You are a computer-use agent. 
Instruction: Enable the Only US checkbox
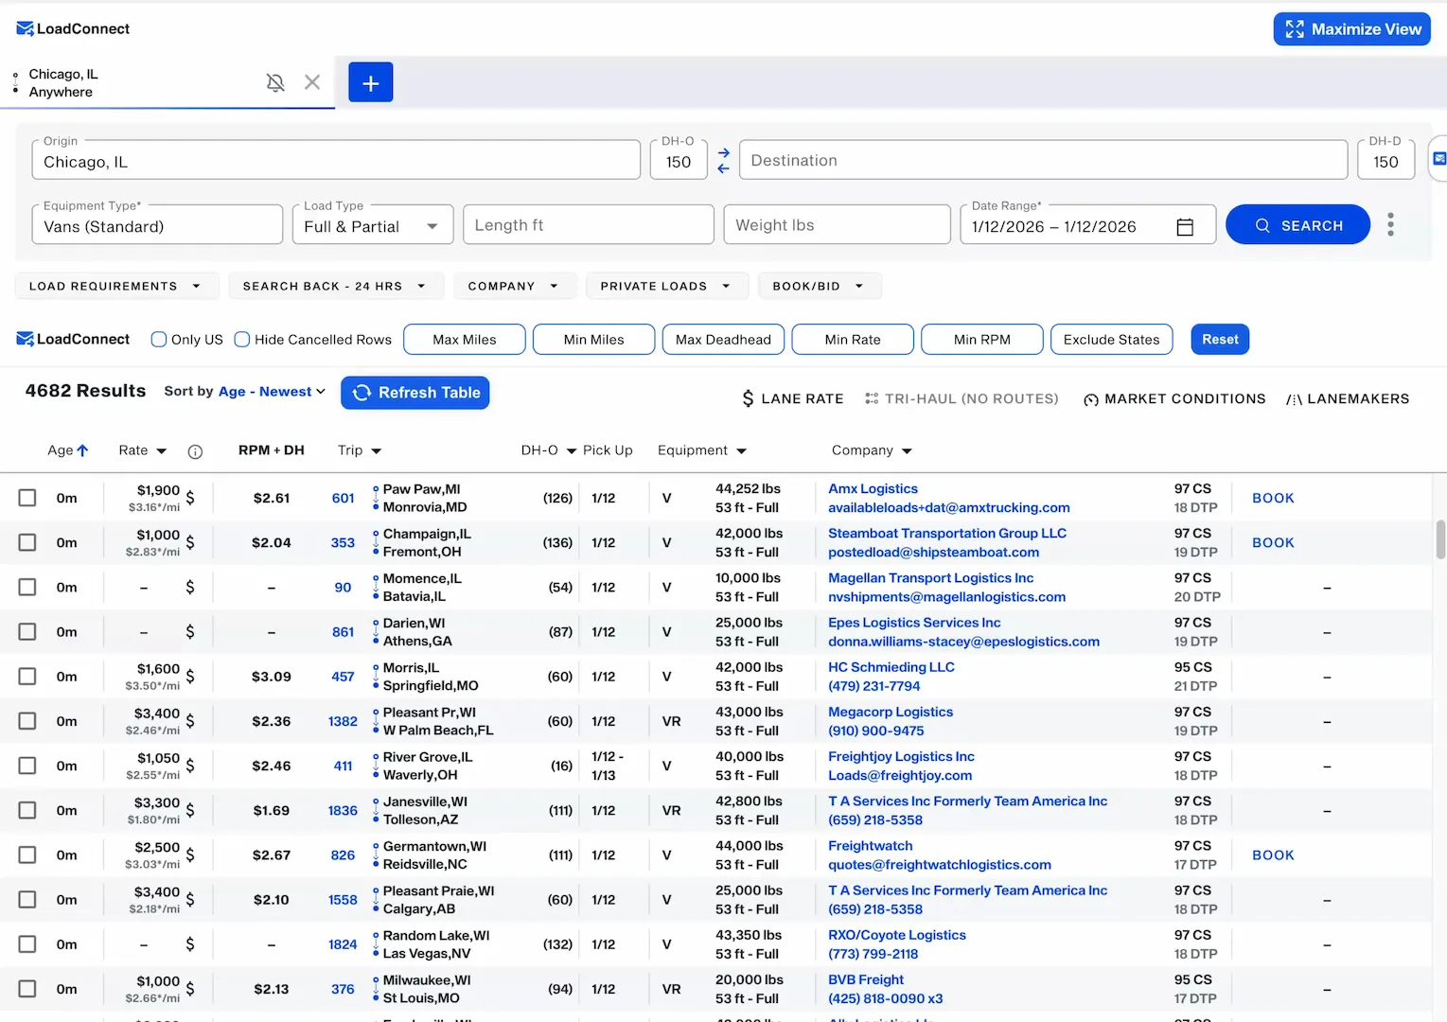pos(159,340)
